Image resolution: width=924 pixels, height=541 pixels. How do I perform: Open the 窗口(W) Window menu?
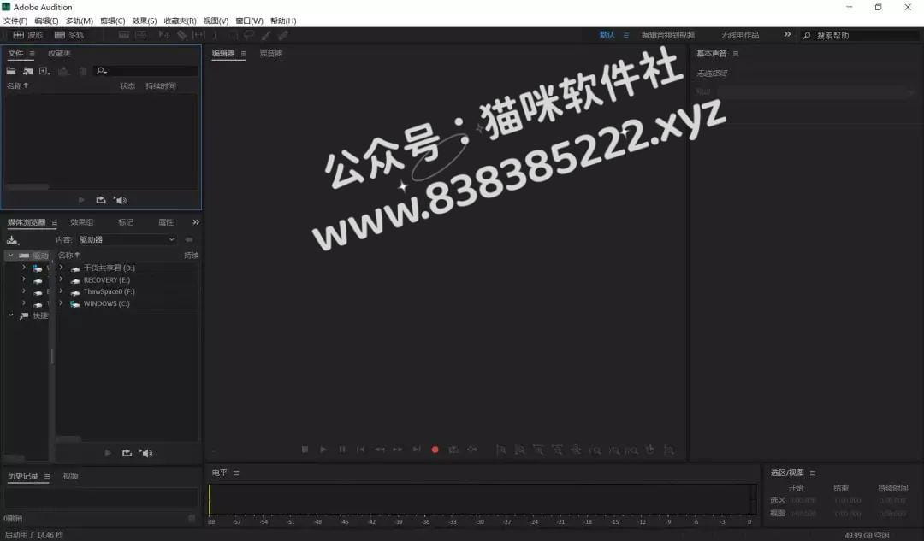coord(249,21)
